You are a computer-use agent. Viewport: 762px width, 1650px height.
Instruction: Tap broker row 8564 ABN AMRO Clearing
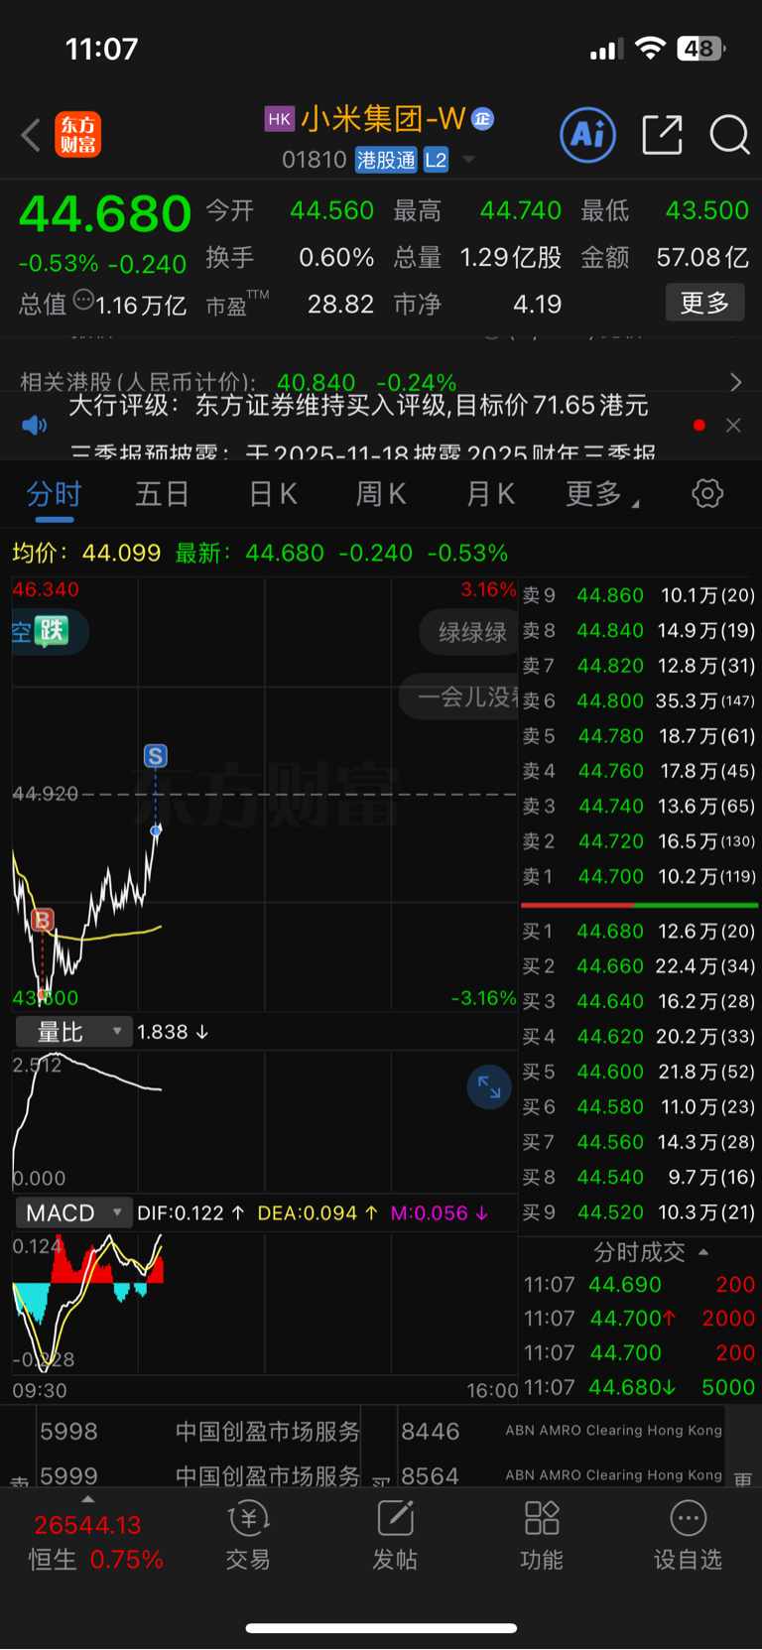562,1474
